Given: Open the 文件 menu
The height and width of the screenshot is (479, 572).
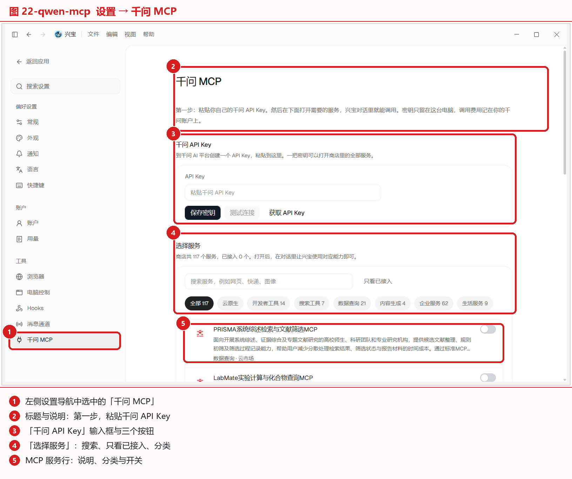Looking at the screenshot, I should click(93, 34).
